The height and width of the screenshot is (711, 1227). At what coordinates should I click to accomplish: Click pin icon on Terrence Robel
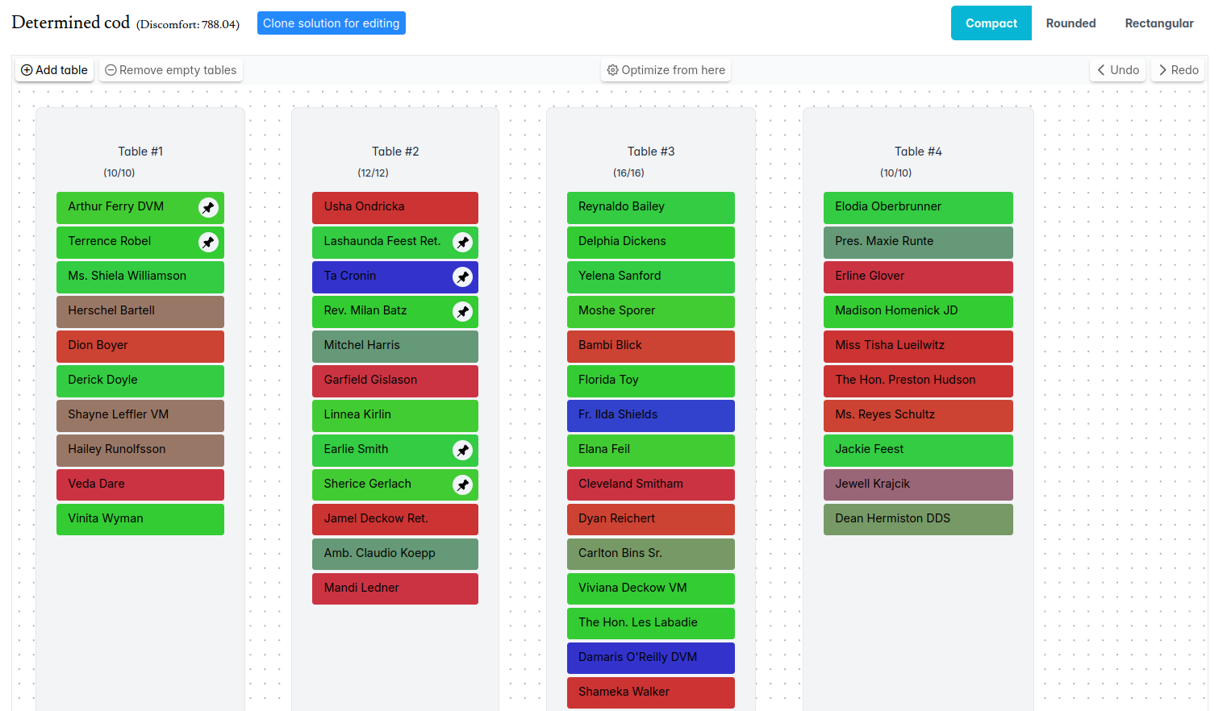[208, 242]
